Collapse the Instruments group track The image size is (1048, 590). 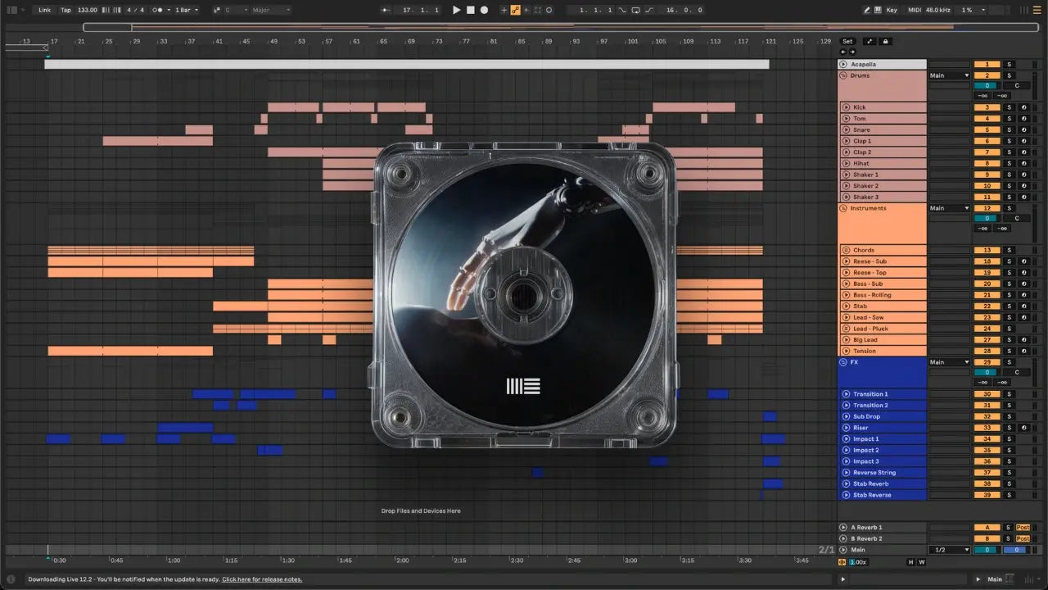[x=843, y=209]
